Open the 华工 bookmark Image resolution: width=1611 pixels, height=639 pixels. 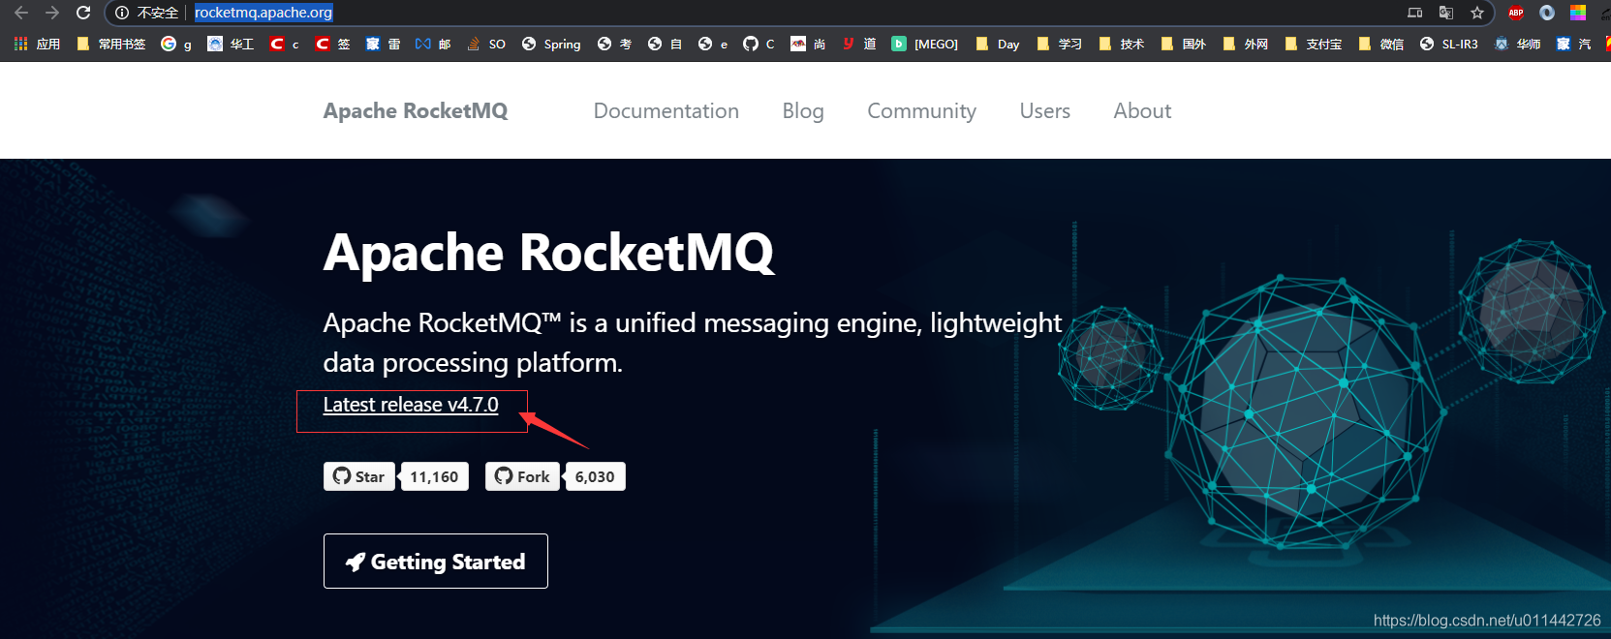click(231, 44)
